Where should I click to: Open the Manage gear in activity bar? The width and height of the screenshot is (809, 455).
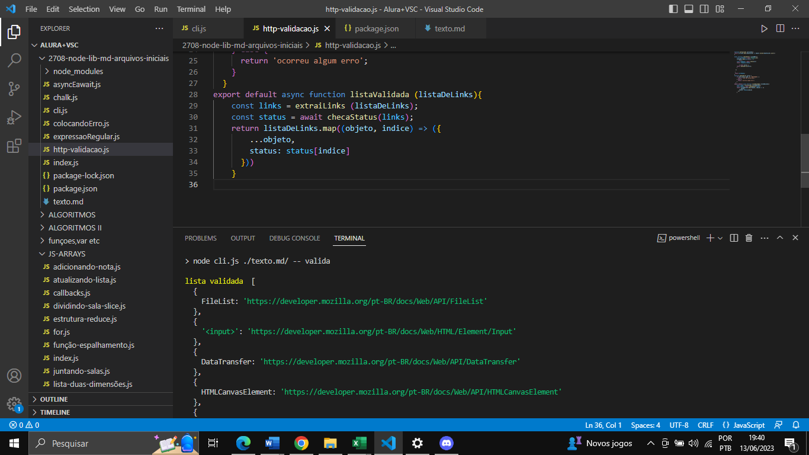pos(14,404)
